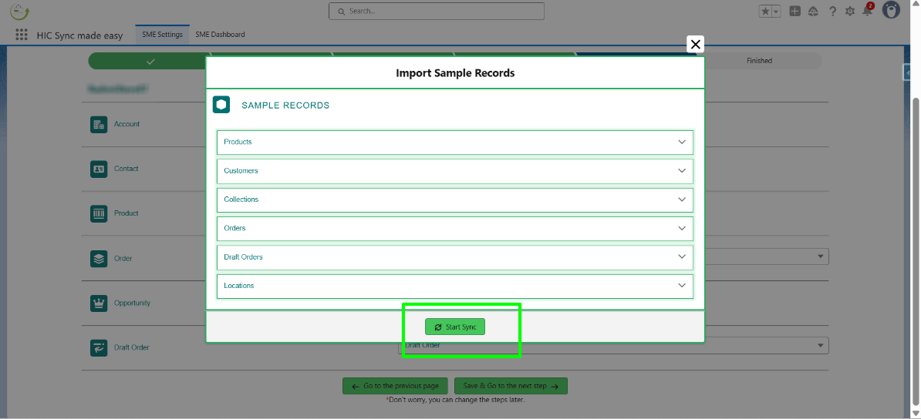The height and width of the screenshot is (419, 921).
Task: Click the Trailhead guidance icon
Action: coord(814,12)
